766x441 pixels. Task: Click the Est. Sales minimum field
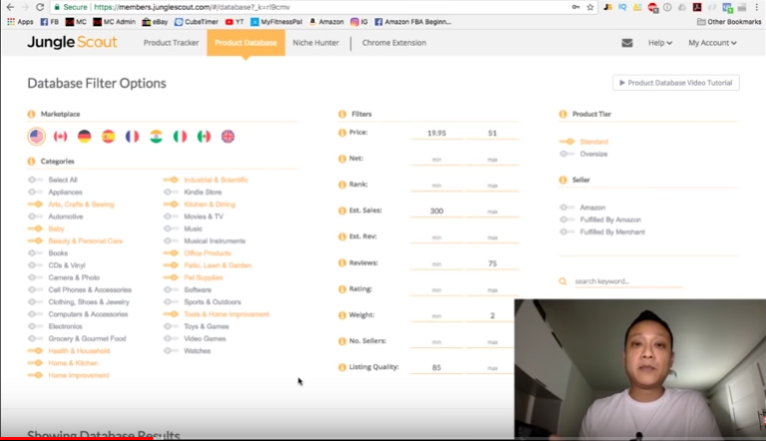click(437, 212)
